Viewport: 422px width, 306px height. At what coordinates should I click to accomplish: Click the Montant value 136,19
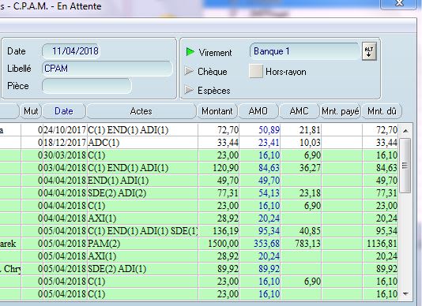(x=225, y=231)
